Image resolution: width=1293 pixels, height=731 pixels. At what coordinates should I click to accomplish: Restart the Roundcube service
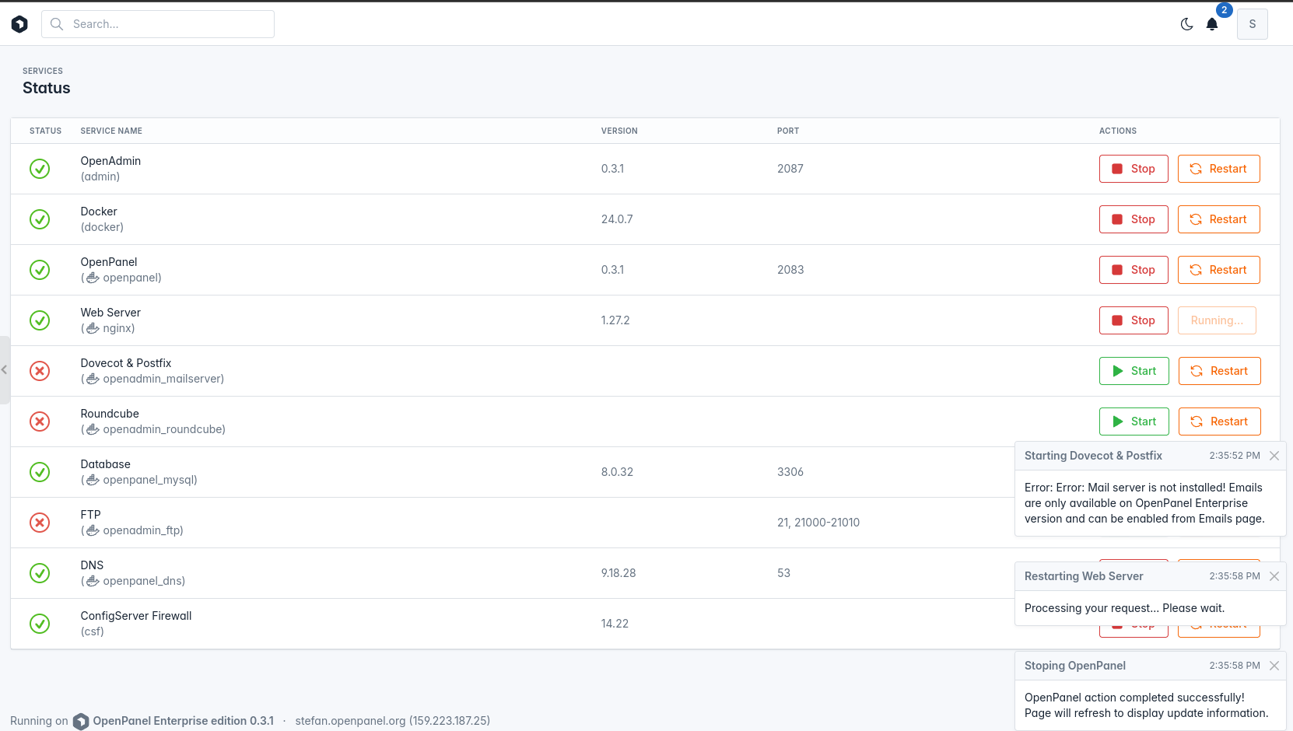1220,421
